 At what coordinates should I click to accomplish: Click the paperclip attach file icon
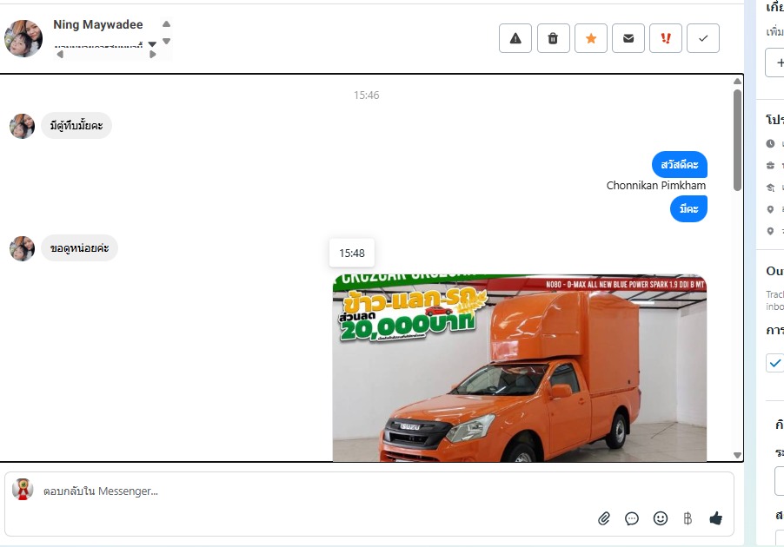click(604, 518)
